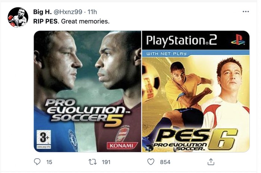Screen dimensions: 261x173
Task: Click the reply speech bubble icon
Action: click(x=37, y=162)
